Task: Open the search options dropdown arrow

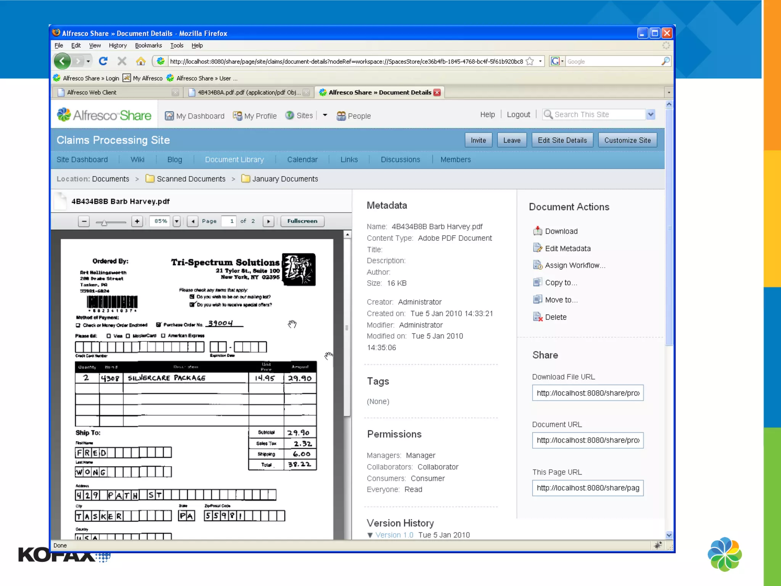Action: [x=651, y=114]
